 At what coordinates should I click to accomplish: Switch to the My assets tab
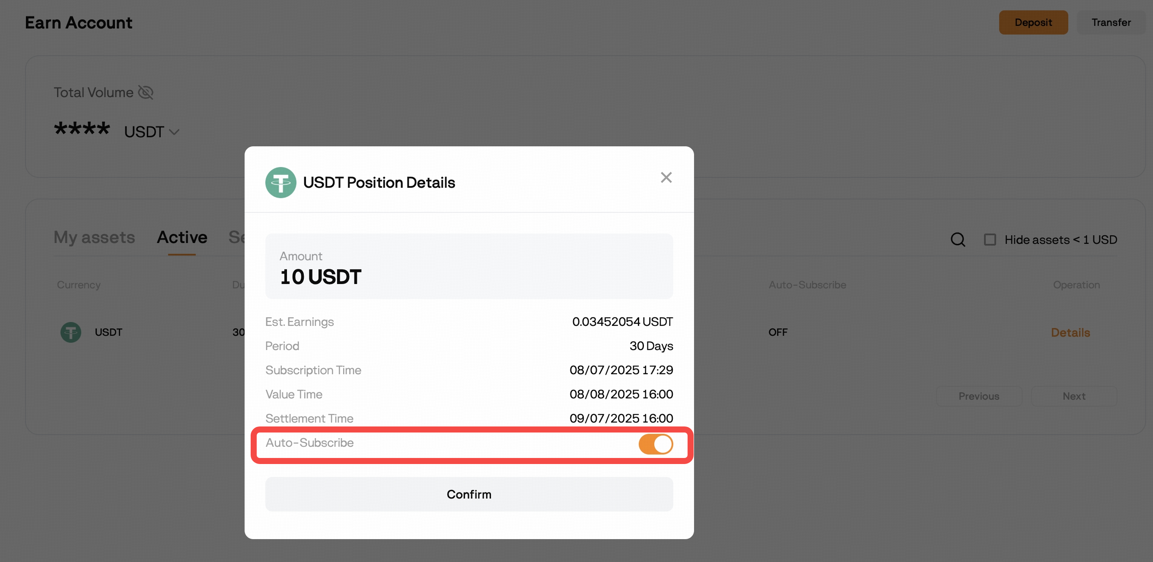95,237
